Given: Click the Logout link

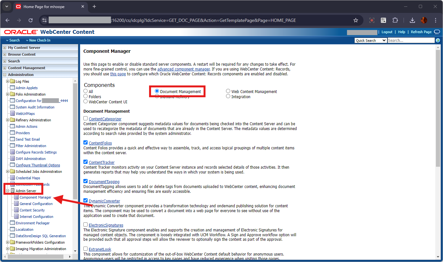Looking at the screenshot, I should pos(387,32).
